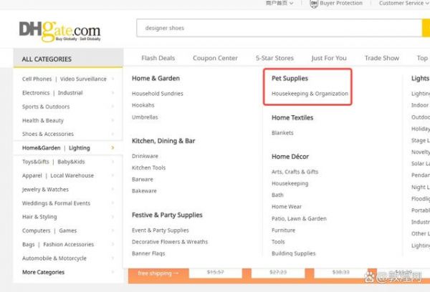Image resolution: width=430 pixels, height=292 pixels.
Task: Select Electronics category
Action: coord(36,93)
